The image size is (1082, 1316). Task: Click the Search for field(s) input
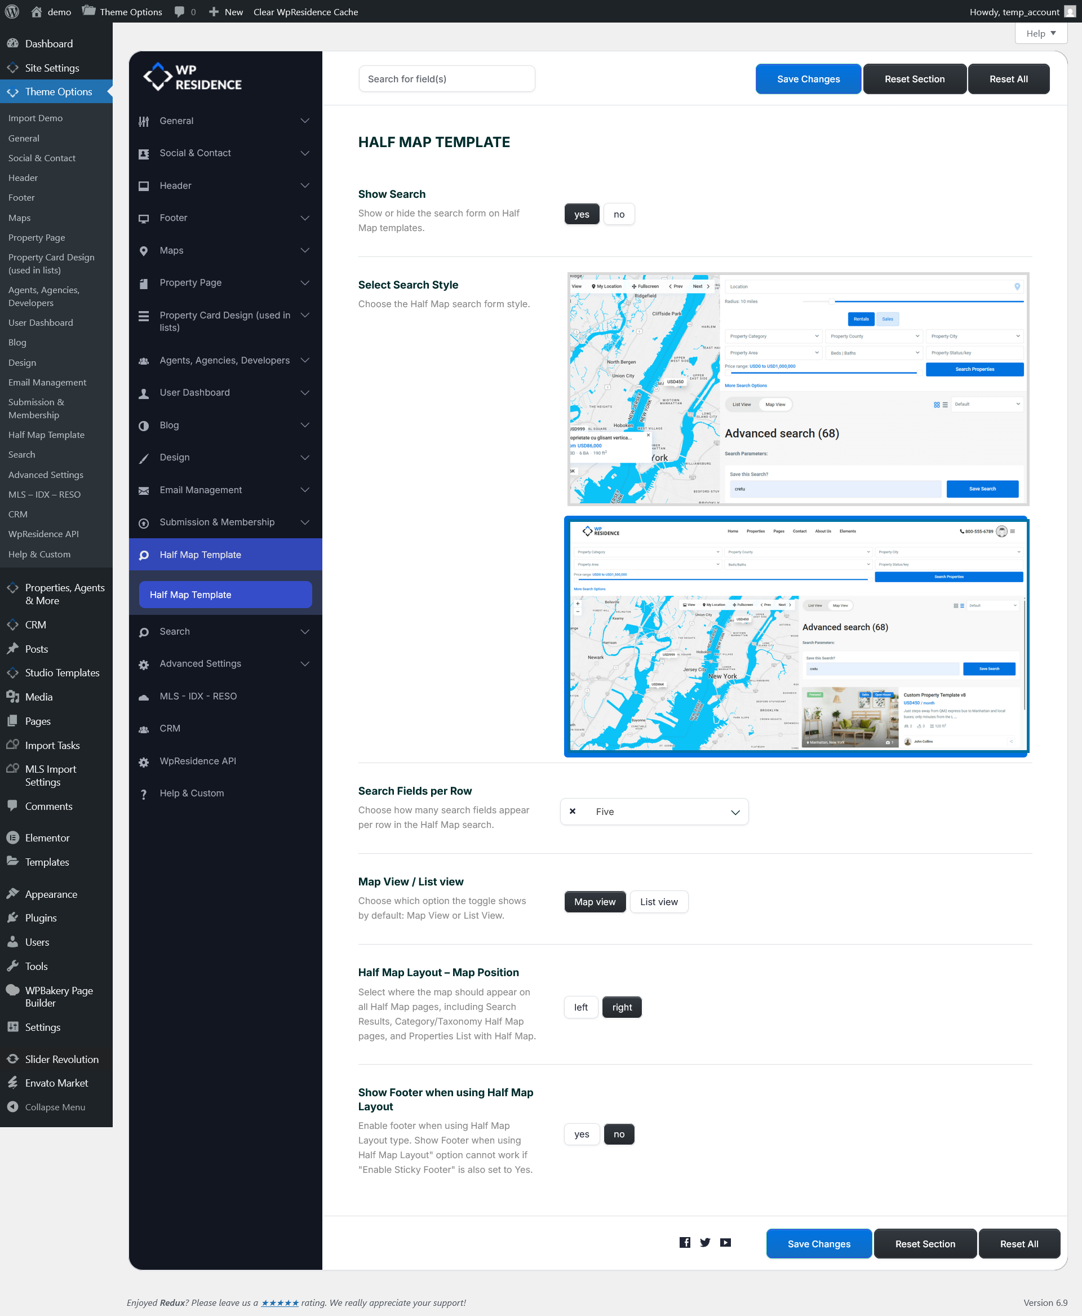[x=446, y=79]
